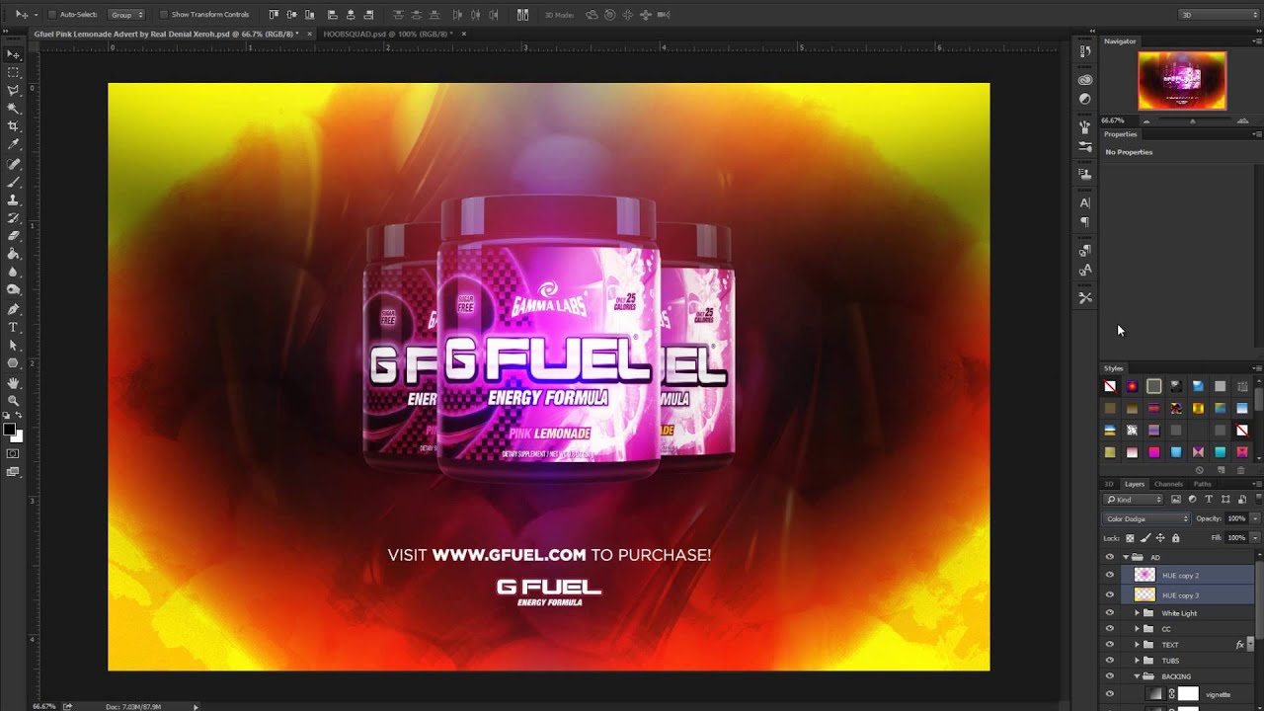Toggle visibility of TUBS group
Image resolution: width=1264 pixels, height=711 pixels.
click(1109, 661)
